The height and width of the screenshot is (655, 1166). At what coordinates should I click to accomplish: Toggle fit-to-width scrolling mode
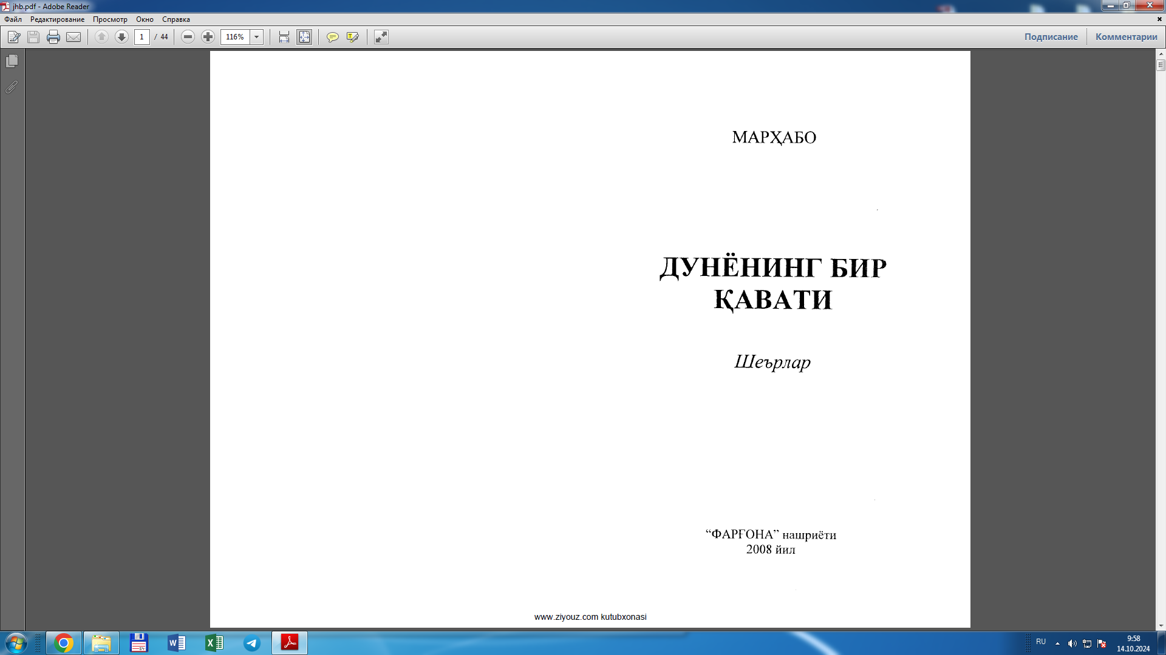(284, 37)
